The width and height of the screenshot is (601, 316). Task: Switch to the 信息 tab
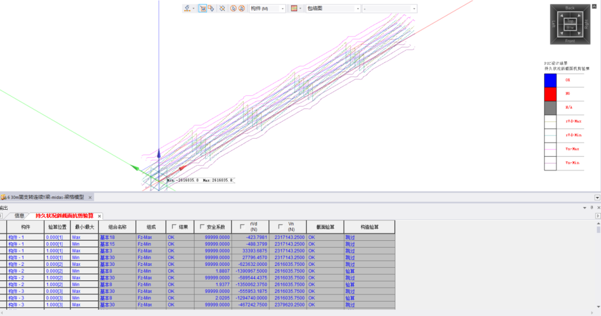point(19,215)
